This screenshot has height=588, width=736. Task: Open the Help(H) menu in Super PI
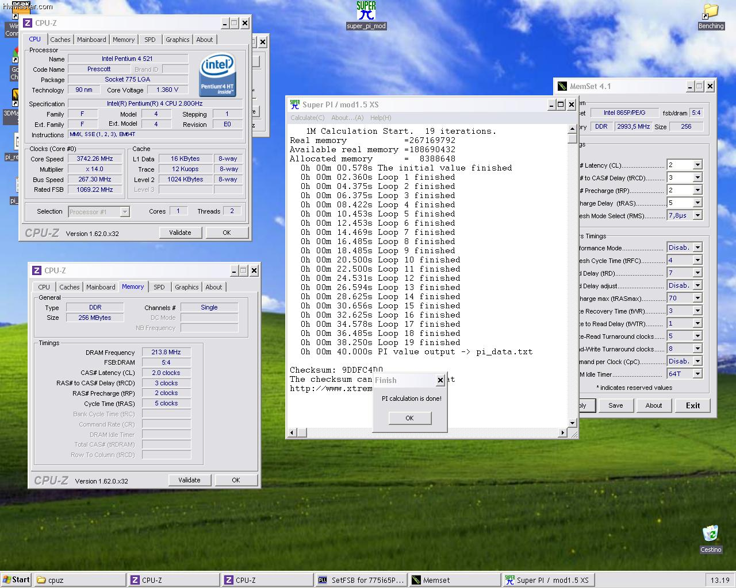click(x=381, y=118)
